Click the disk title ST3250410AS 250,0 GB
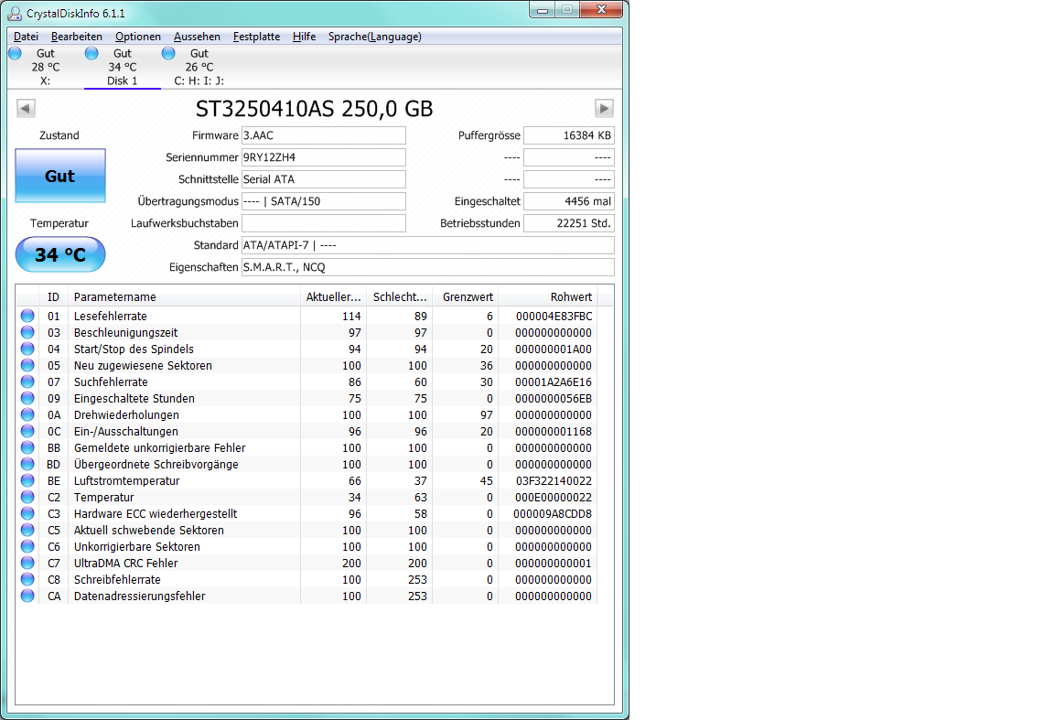The height and width of the screenshot is (720, 1054). (x=315, y=109)
